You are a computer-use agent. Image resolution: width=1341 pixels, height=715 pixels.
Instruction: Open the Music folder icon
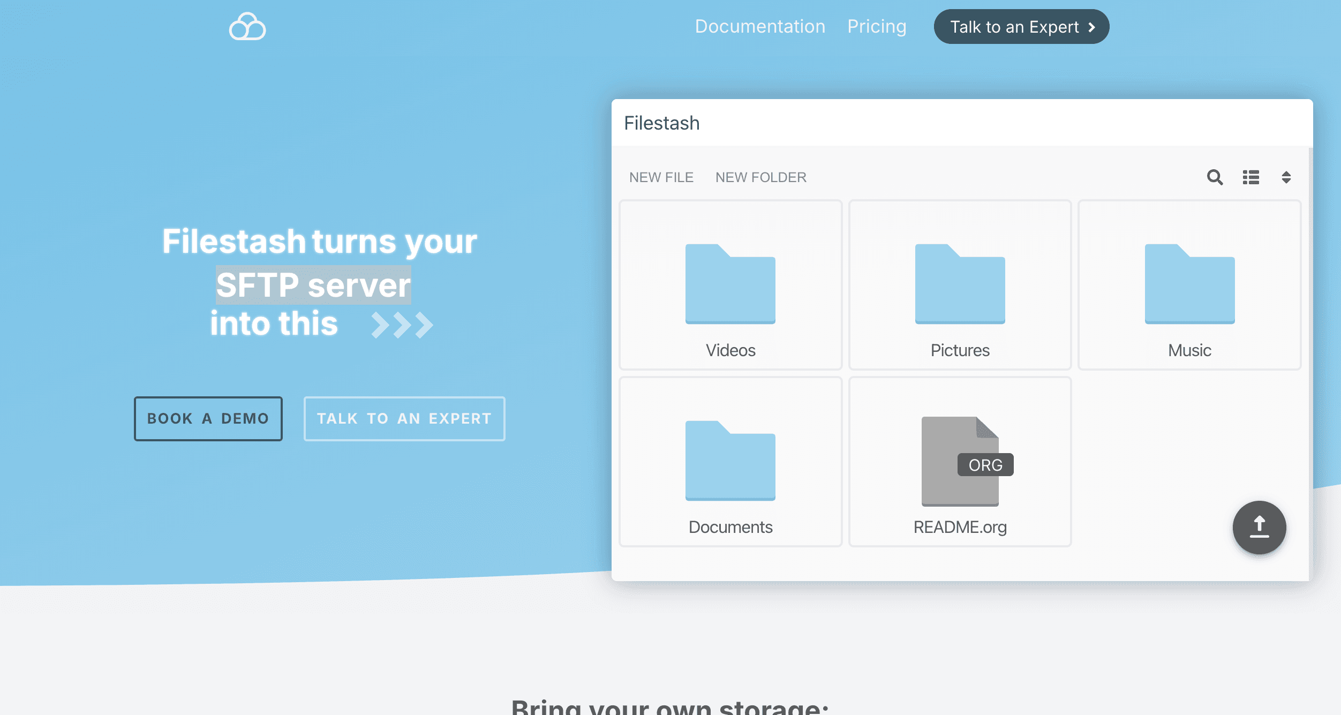pos(1189,284)
